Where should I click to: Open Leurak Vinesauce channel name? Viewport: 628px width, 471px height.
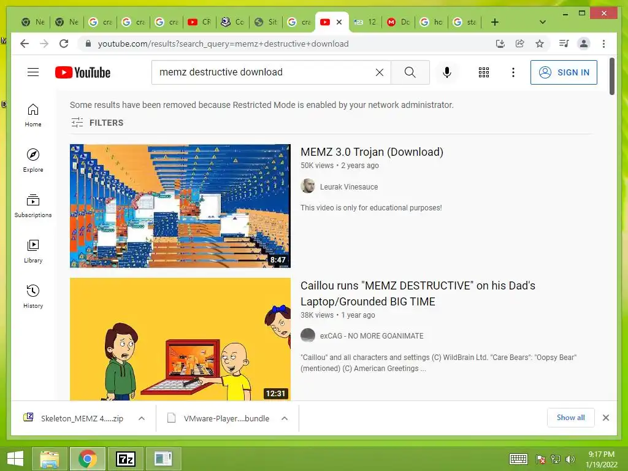pyautogui.click(x=349, y=186)
